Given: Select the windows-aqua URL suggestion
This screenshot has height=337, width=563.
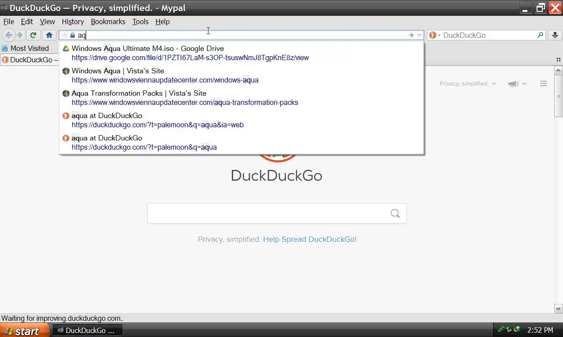Looking at the screenshot, I should click(x=165, y=80).
